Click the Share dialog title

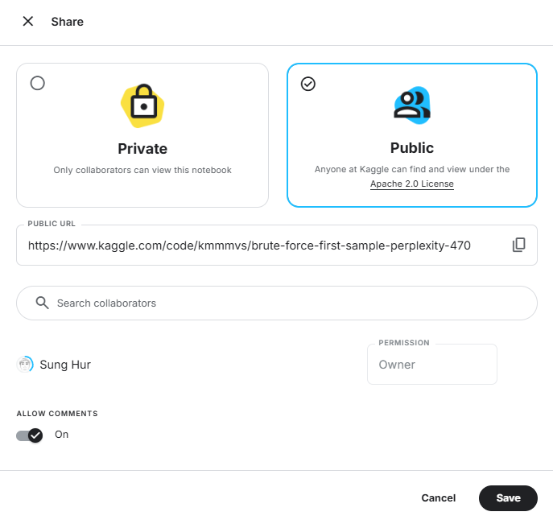[67, 22]
